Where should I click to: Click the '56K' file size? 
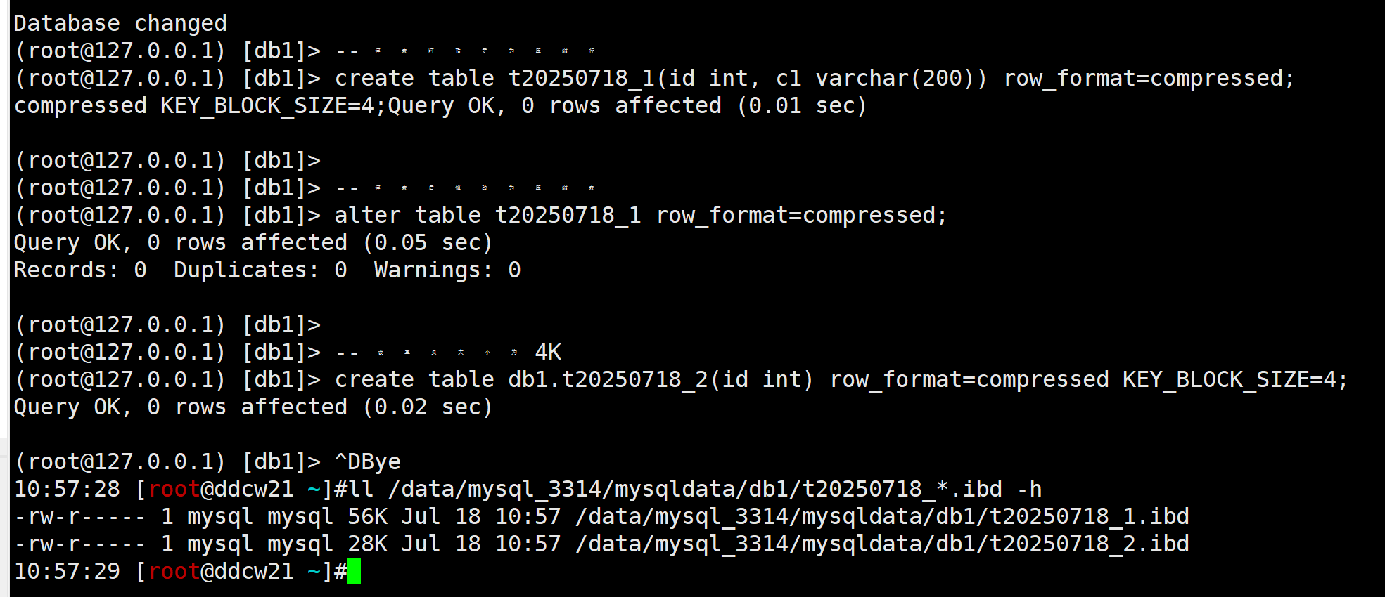(367, 516)
